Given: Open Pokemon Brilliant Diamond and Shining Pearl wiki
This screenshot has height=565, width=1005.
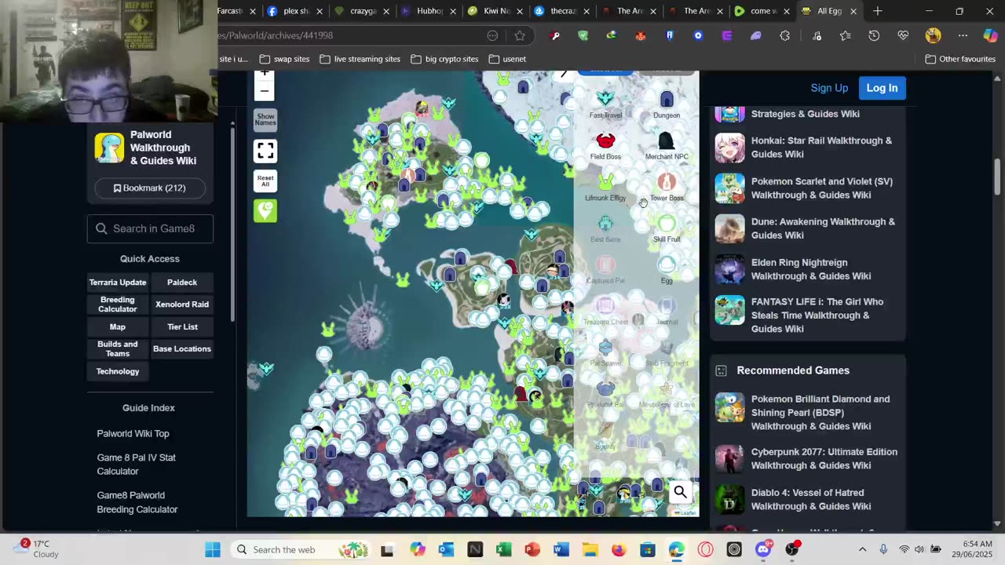Looking at the screenshot, I should (x=820, y=413).
